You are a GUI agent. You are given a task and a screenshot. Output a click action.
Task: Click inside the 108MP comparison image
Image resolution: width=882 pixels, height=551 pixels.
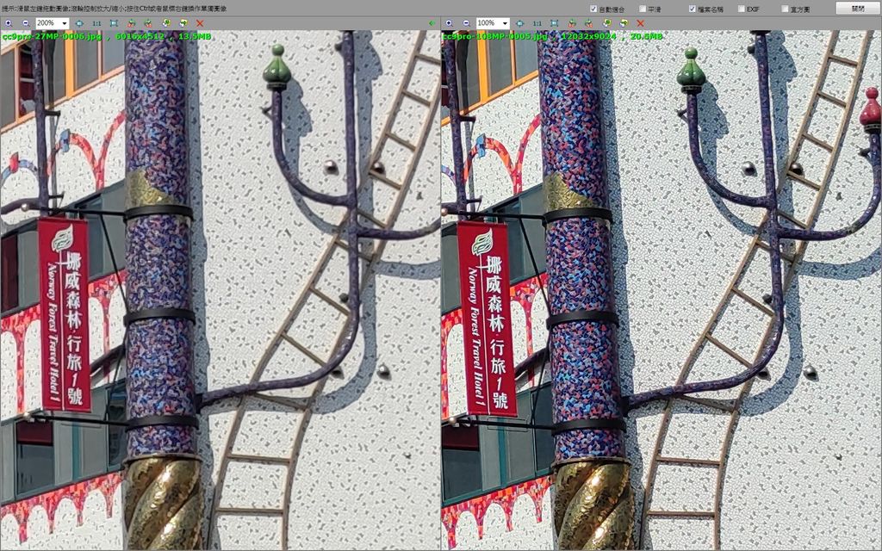661,290
